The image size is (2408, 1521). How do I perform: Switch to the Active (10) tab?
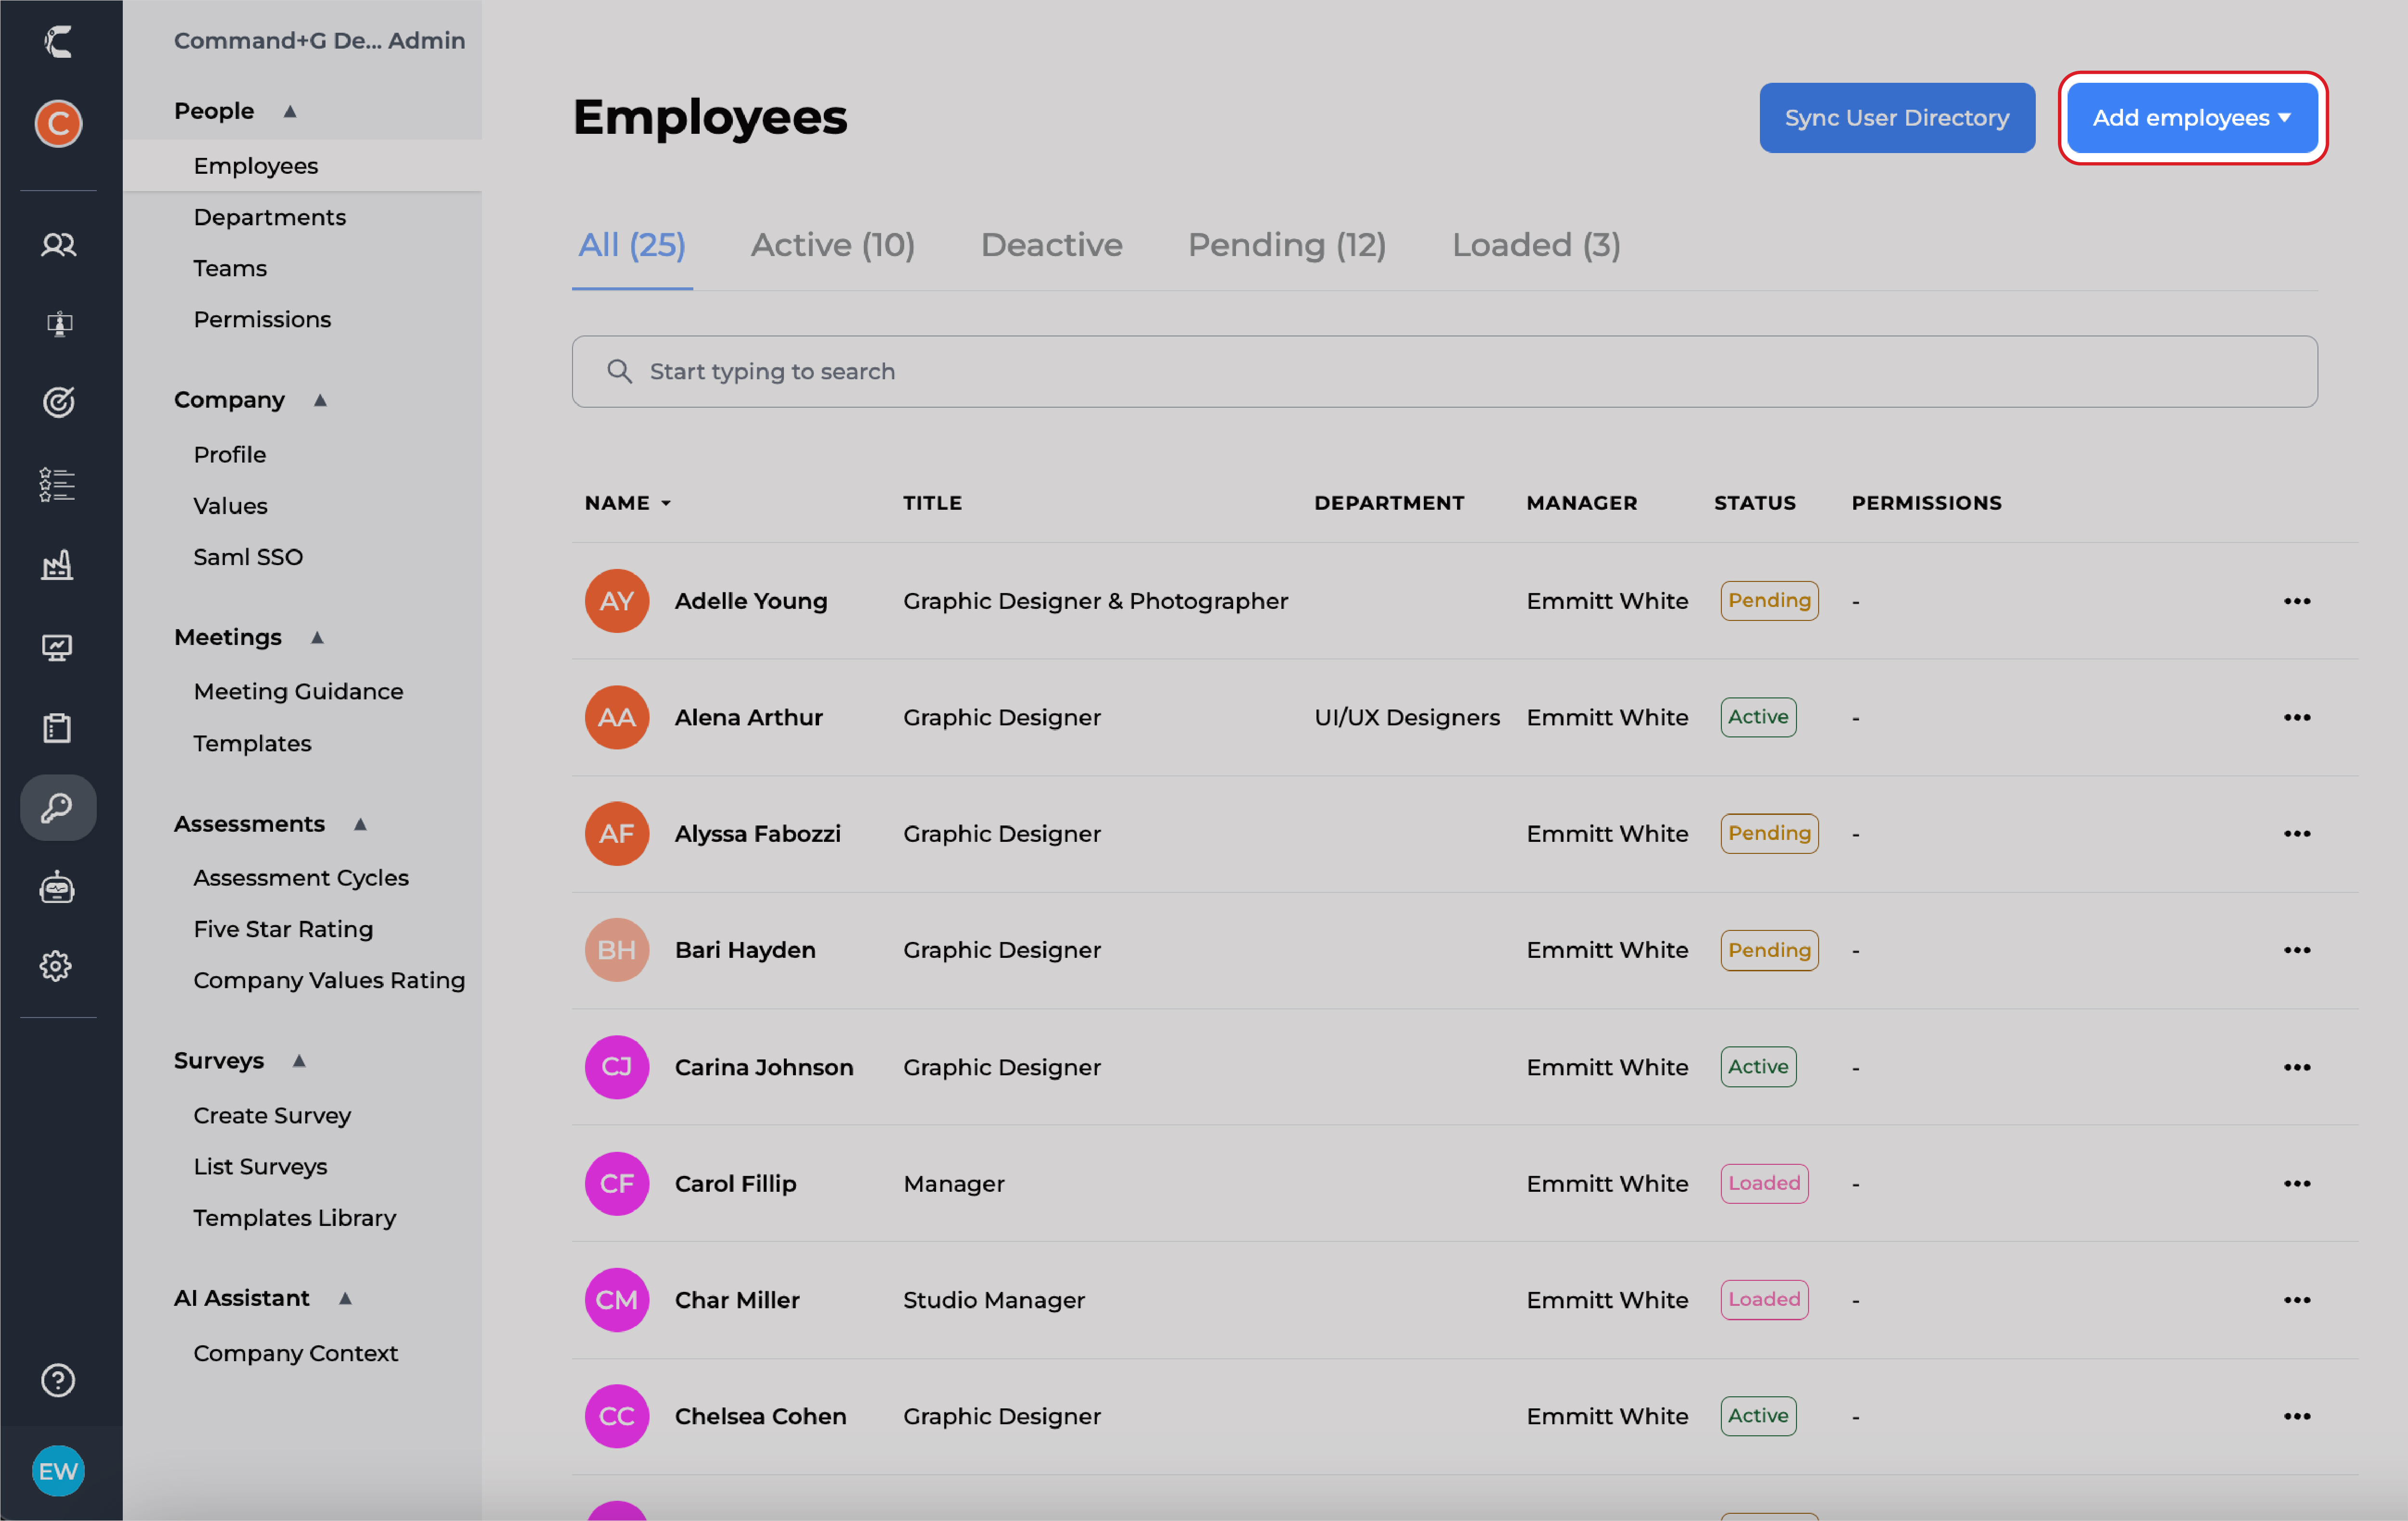point(833,245)
